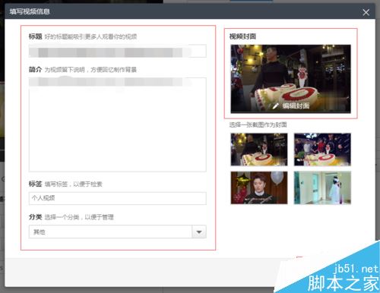Choose the first cake screenshot as cover
The width and height of the screenshot is (380, 293).
coord(259,150)
